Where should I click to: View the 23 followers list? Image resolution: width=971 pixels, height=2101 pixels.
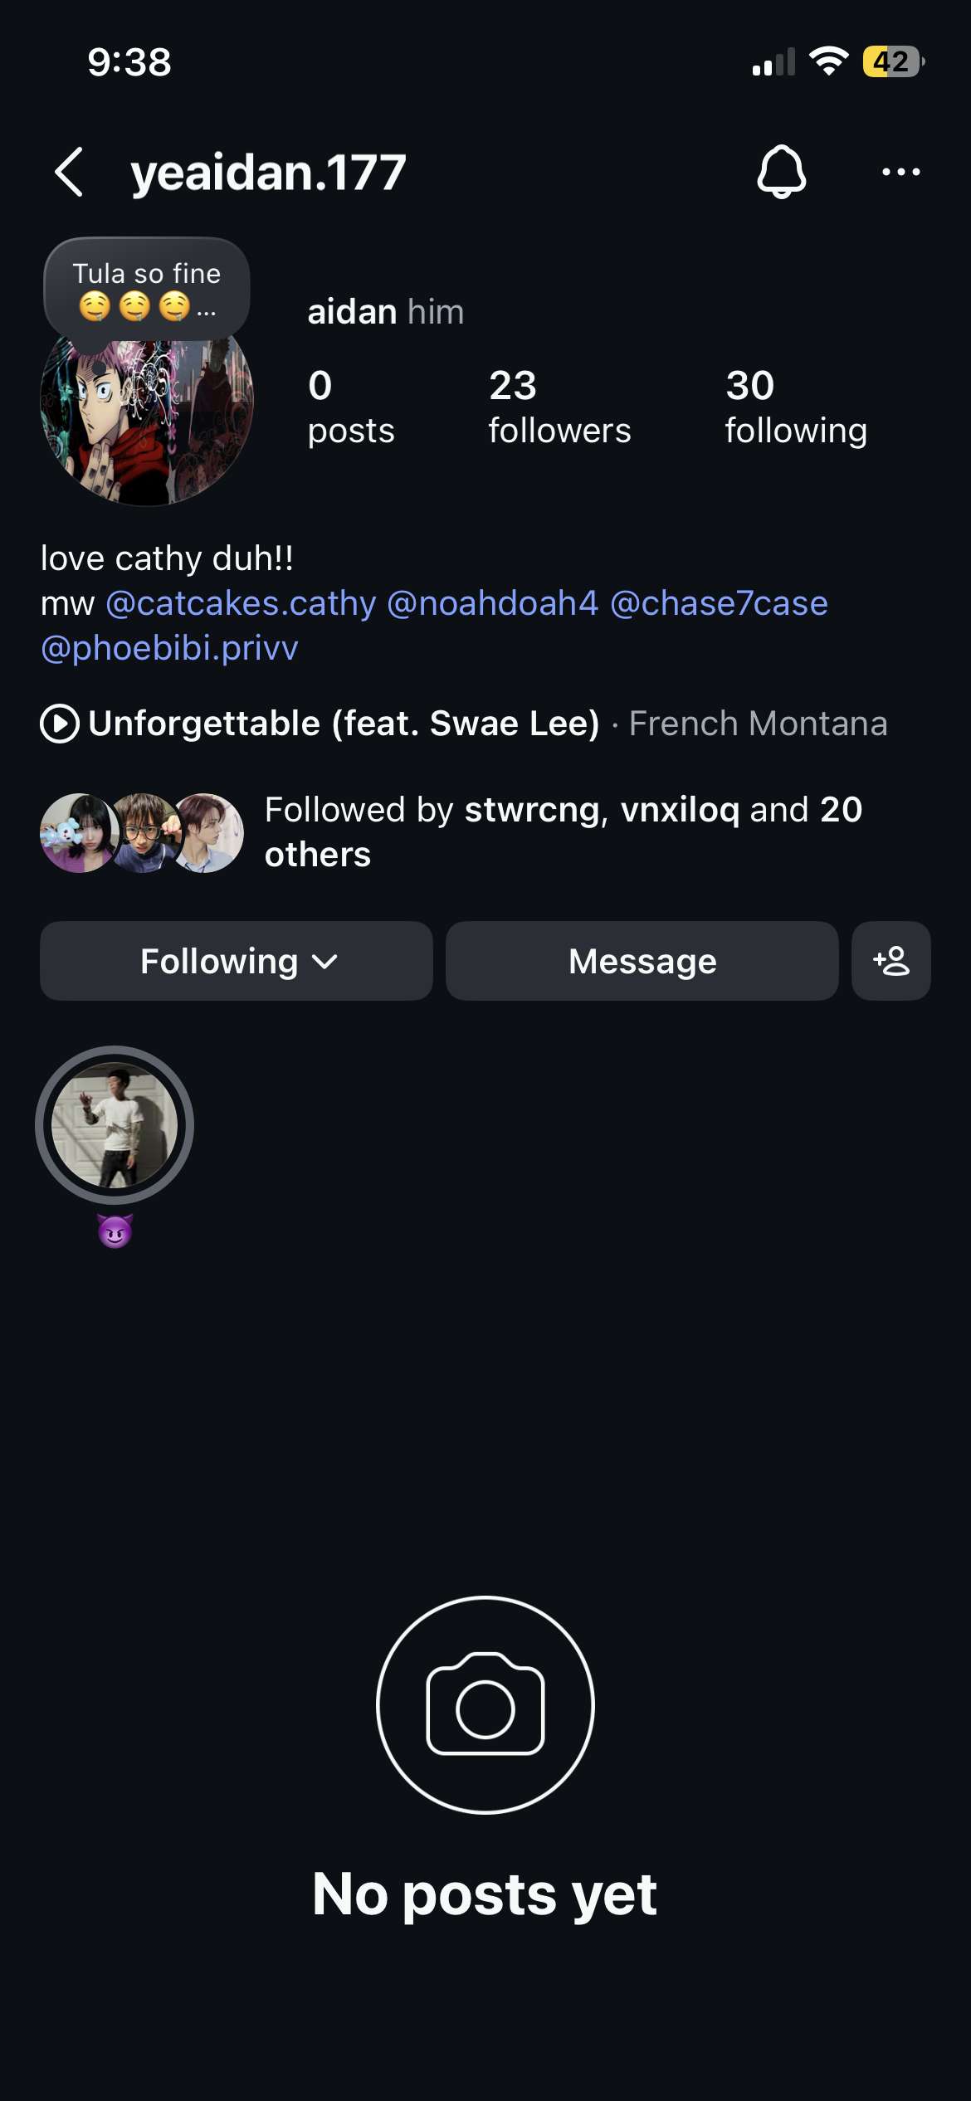pyautogui.click(x=559, y=407)
